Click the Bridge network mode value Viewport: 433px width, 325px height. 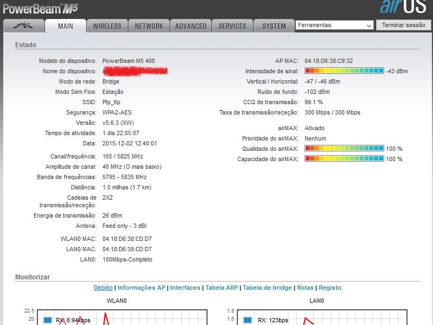coord(111,81)
